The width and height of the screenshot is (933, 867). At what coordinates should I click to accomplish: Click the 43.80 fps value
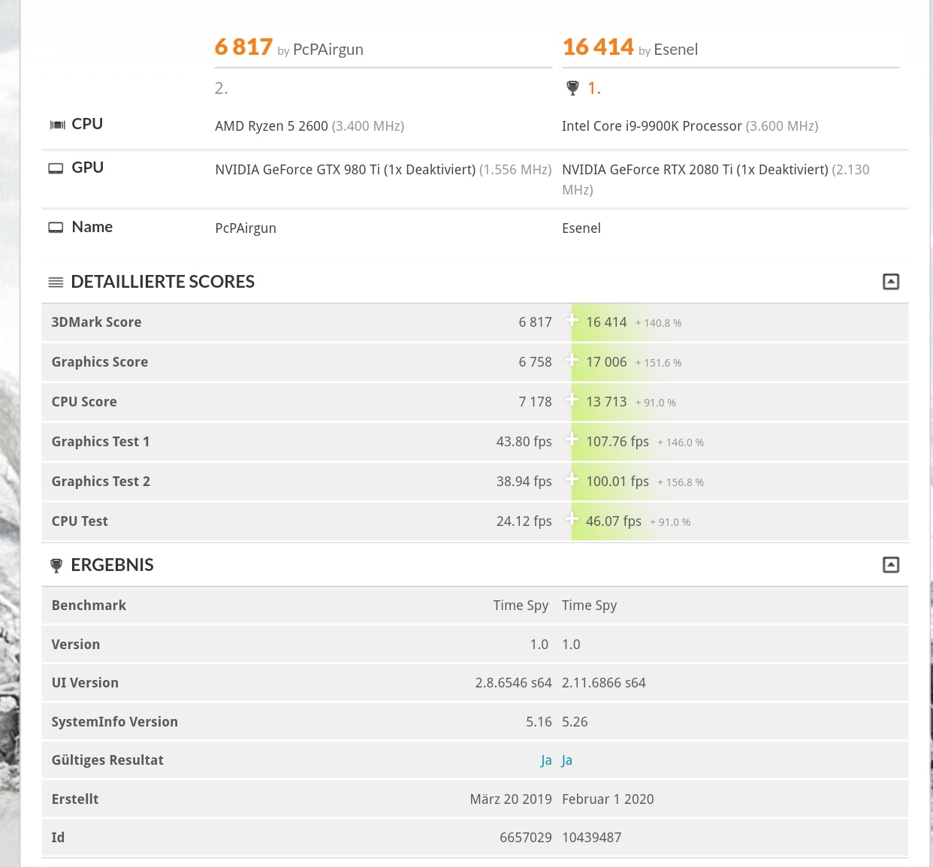tap(524, 442)
